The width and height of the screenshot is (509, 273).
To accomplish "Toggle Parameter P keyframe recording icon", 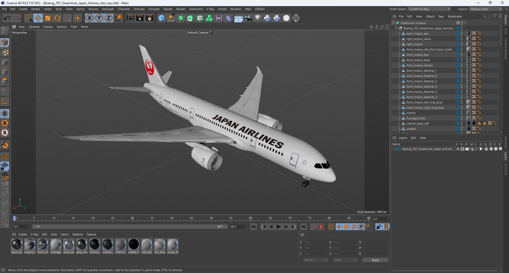I will (361, 227).
